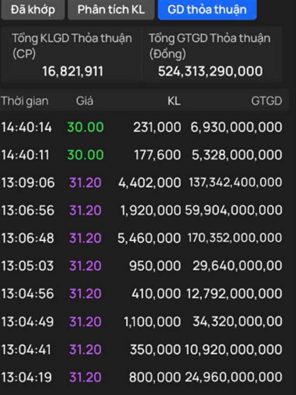Viewport: 296px width, 395px height.
Task: Click the Tổng GTGD value 524,313,290,000
Action: pyautogui.click(x=210, y=71)
